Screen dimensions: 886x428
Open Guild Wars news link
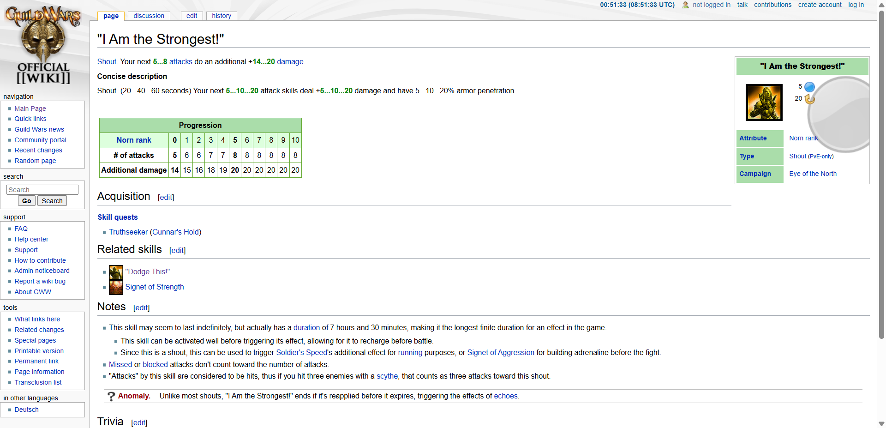pos(39,129)
